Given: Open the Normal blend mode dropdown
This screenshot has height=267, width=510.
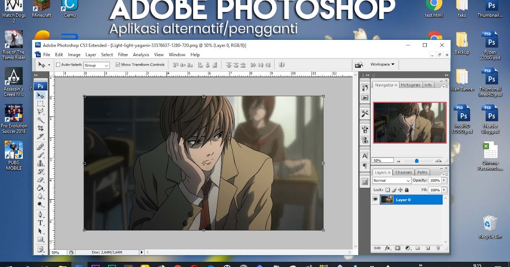Looking at the screenshot, I should coord(391,181).
